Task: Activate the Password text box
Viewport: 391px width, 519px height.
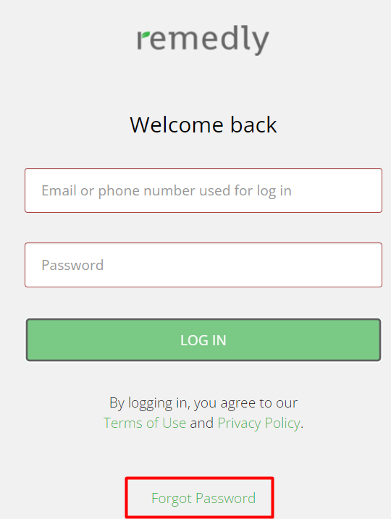Action: [203, 265]
